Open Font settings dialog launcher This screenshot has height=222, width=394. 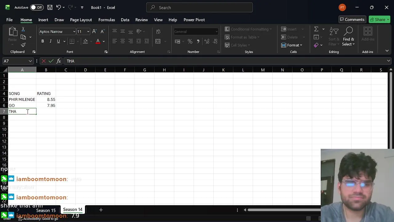pos(106,52)
